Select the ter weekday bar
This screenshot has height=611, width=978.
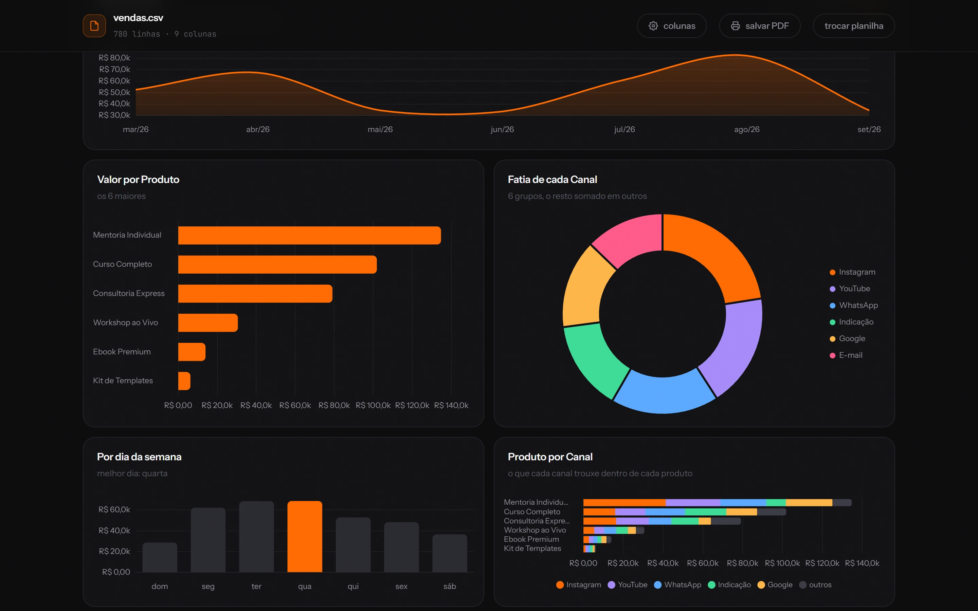(256, 537)
